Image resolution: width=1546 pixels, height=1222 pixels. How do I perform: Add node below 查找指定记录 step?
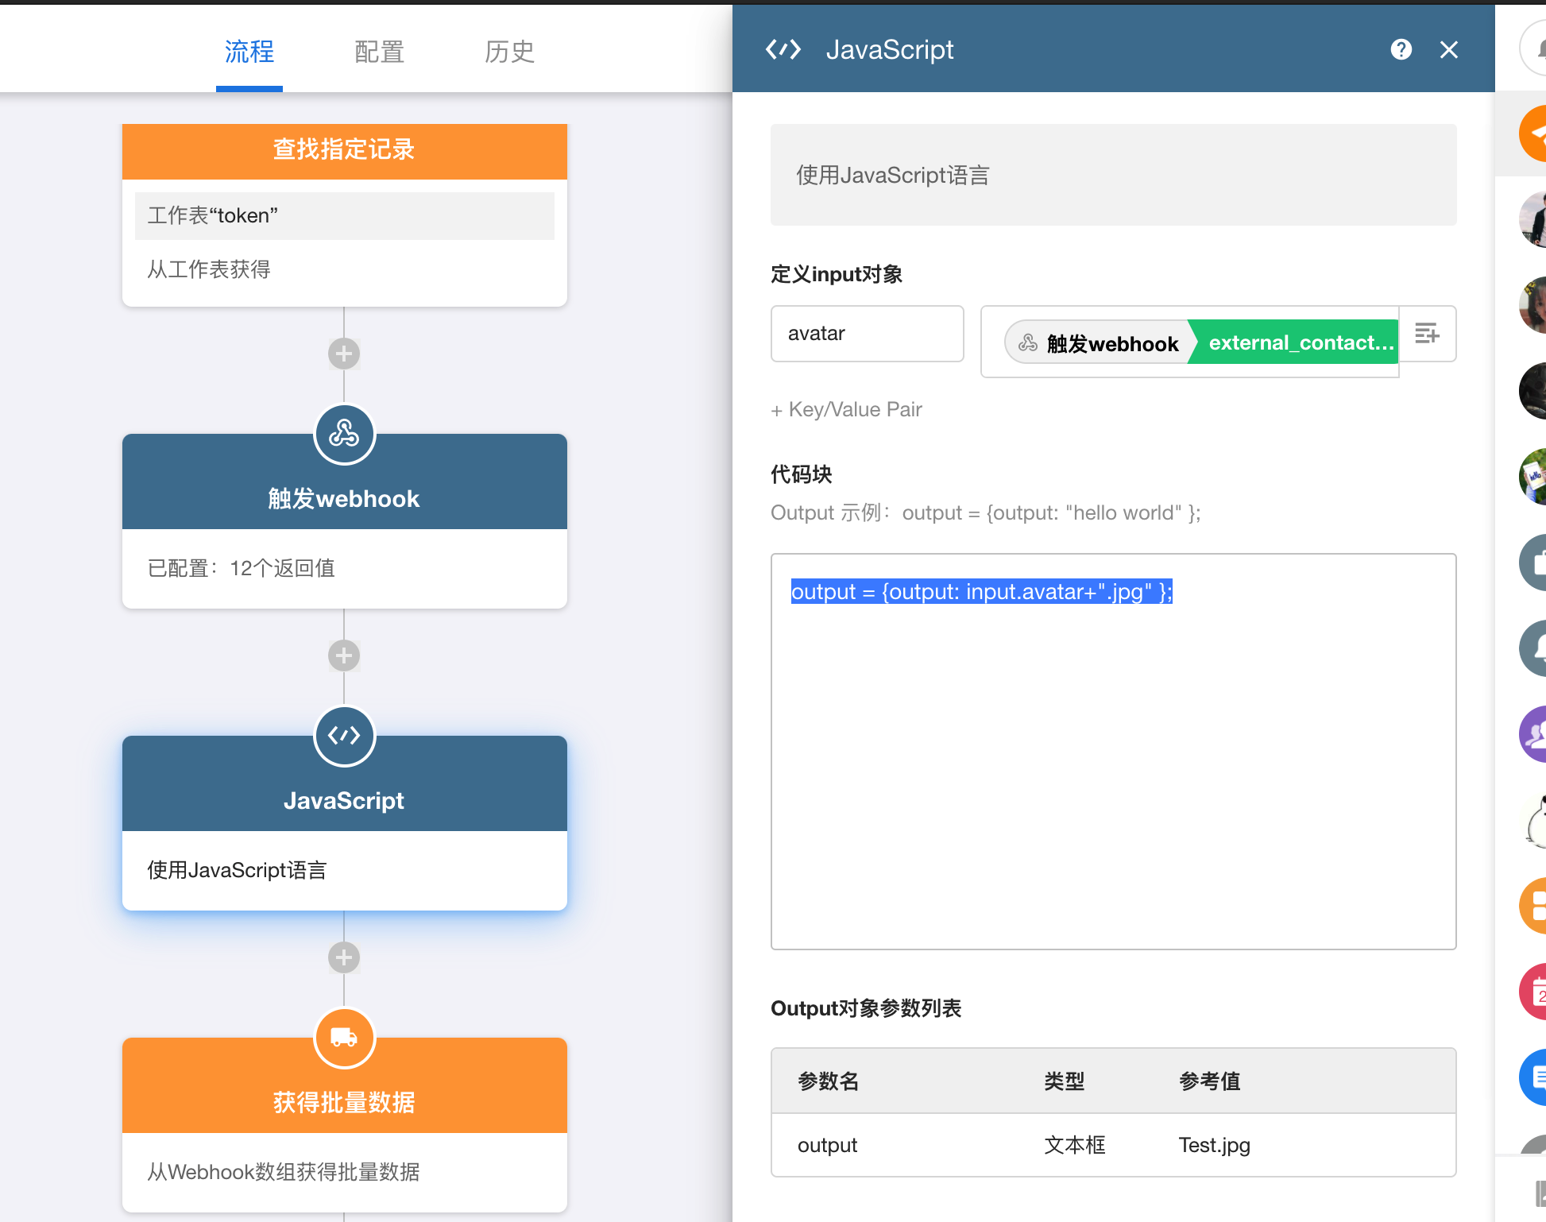click(x=344, y=354)
